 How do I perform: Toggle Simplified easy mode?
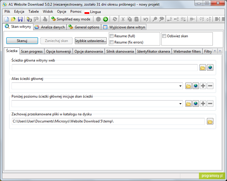coord(71,19)
